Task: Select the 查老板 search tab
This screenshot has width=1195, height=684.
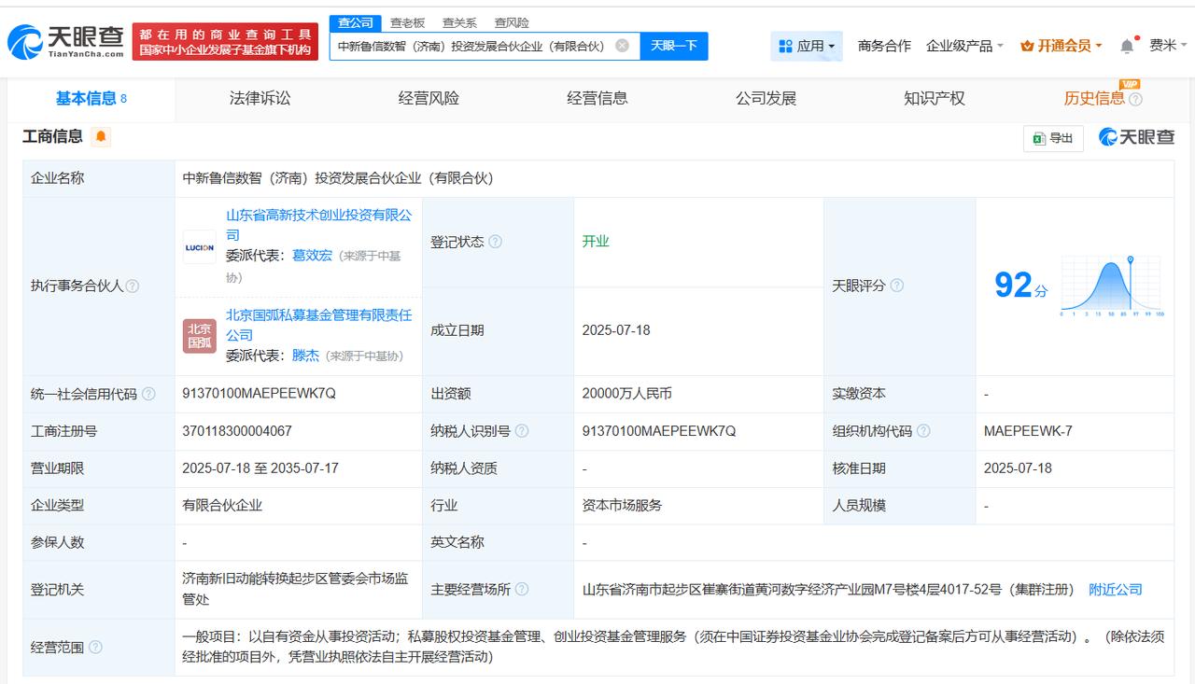Action: (407, 22)
